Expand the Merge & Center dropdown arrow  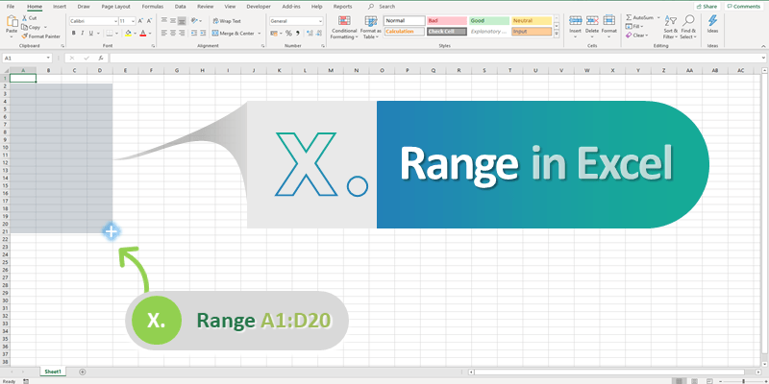pos(260,34)
